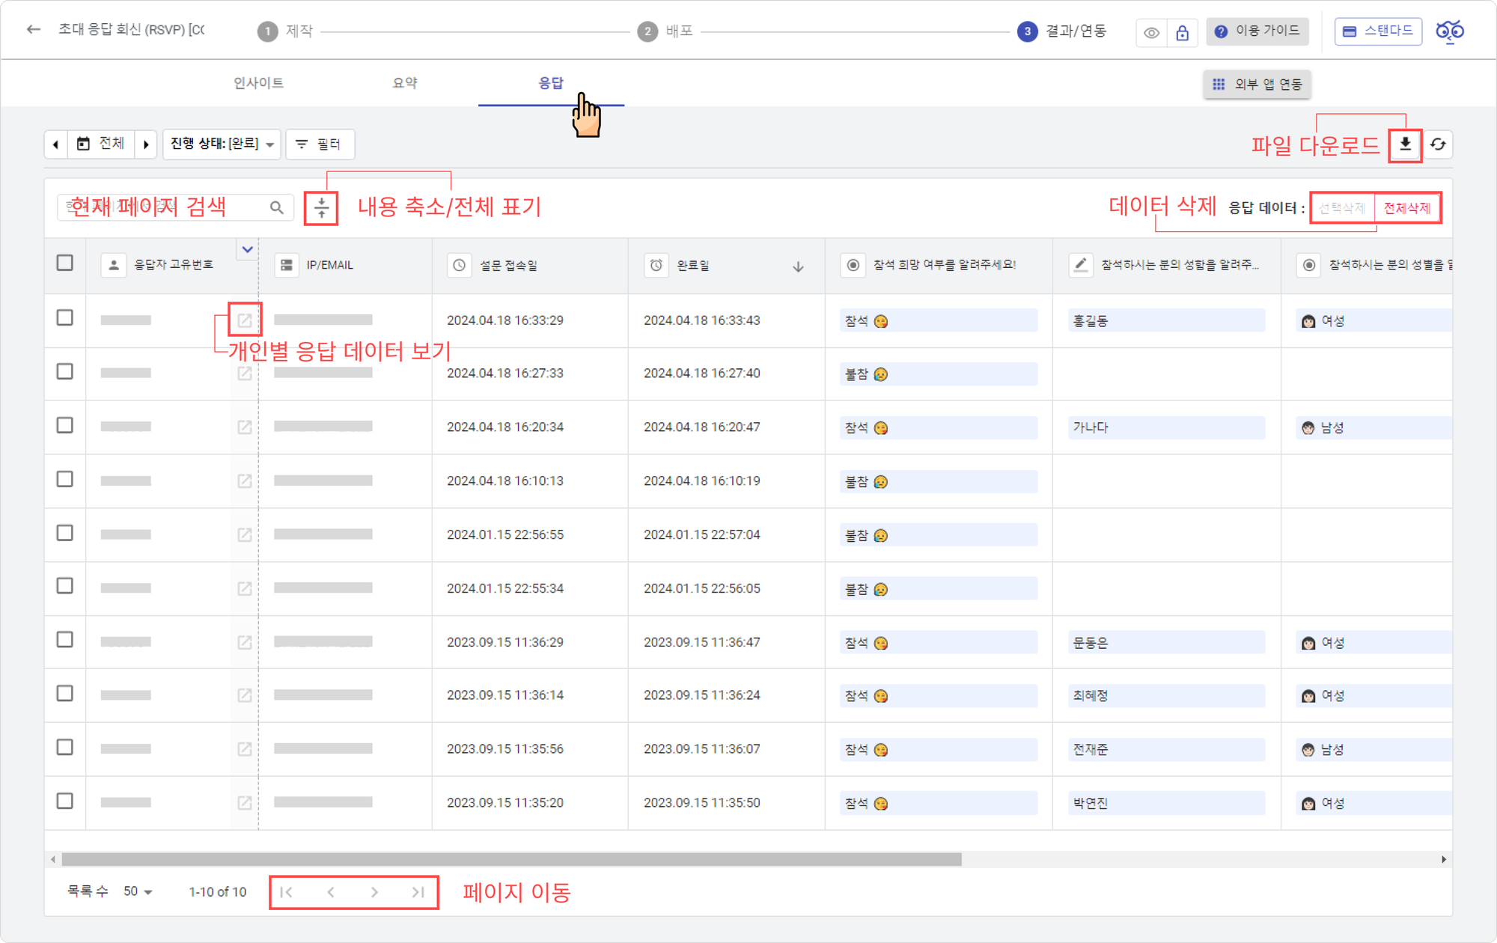Open the 이용 가이드 button
The width and height of the screenshot is (1497, 943).
pos(1257,31)
